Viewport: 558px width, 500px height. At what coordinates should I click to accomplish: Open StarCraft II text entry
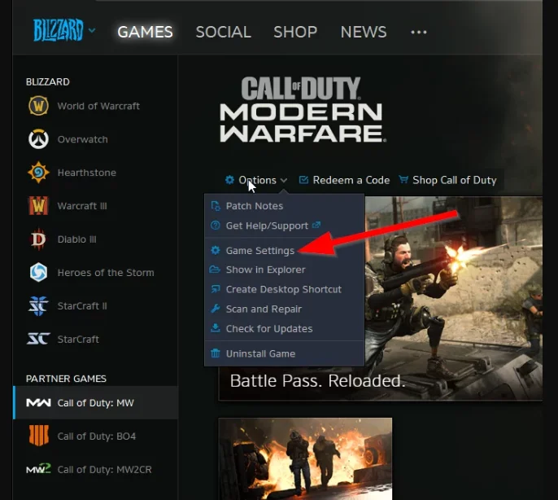coord(82,306)
